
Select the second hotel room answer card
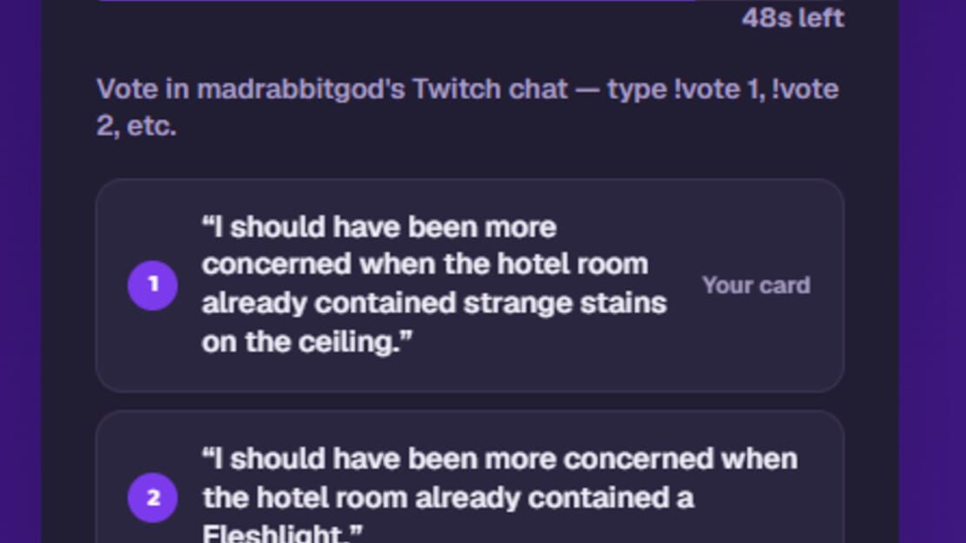pyautogui.click(x=469, y=477)
